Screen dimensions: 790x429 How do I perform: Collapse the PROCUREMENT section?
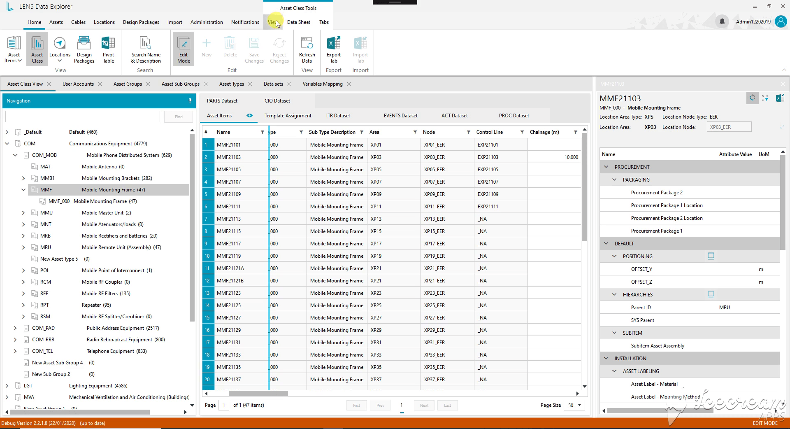606,167
